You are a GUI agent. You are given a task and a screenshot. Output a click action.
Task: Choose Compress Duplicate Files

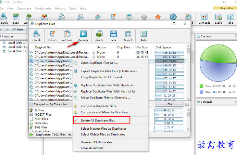point(110,106)
